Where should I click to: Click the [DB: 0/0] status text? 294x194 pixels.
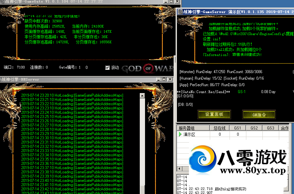point(185,105)
